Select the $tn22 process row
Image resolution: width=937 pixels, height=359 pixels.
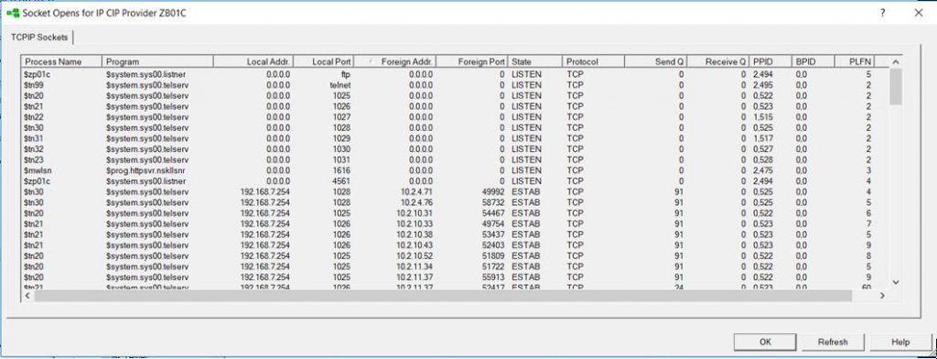point(454,117)
